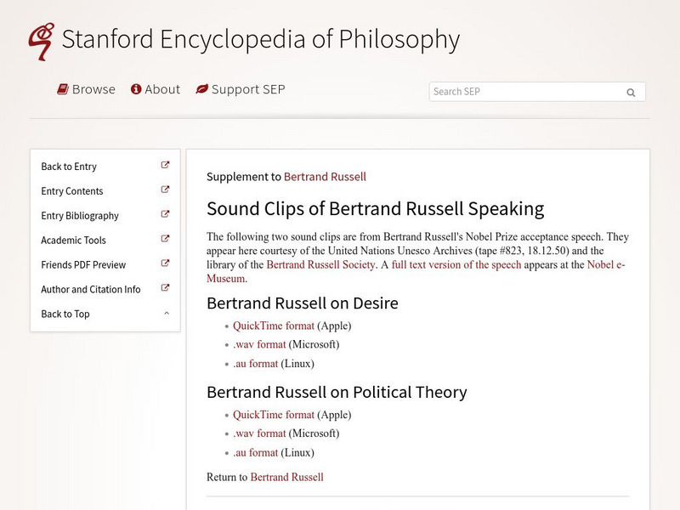Click the Browse book icon

coord(63,89)
